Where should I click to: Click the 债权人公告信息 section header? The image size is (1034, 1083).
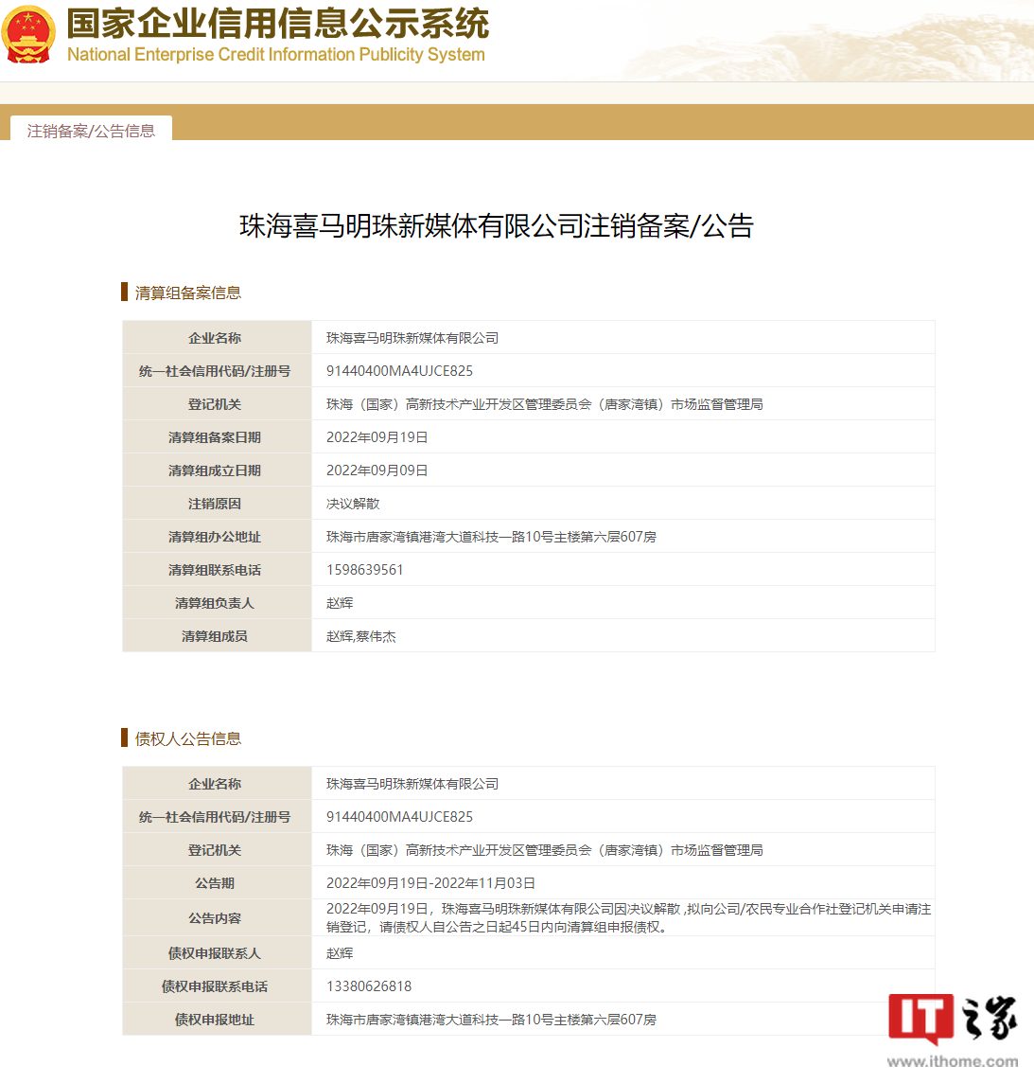tap(187, 739)
